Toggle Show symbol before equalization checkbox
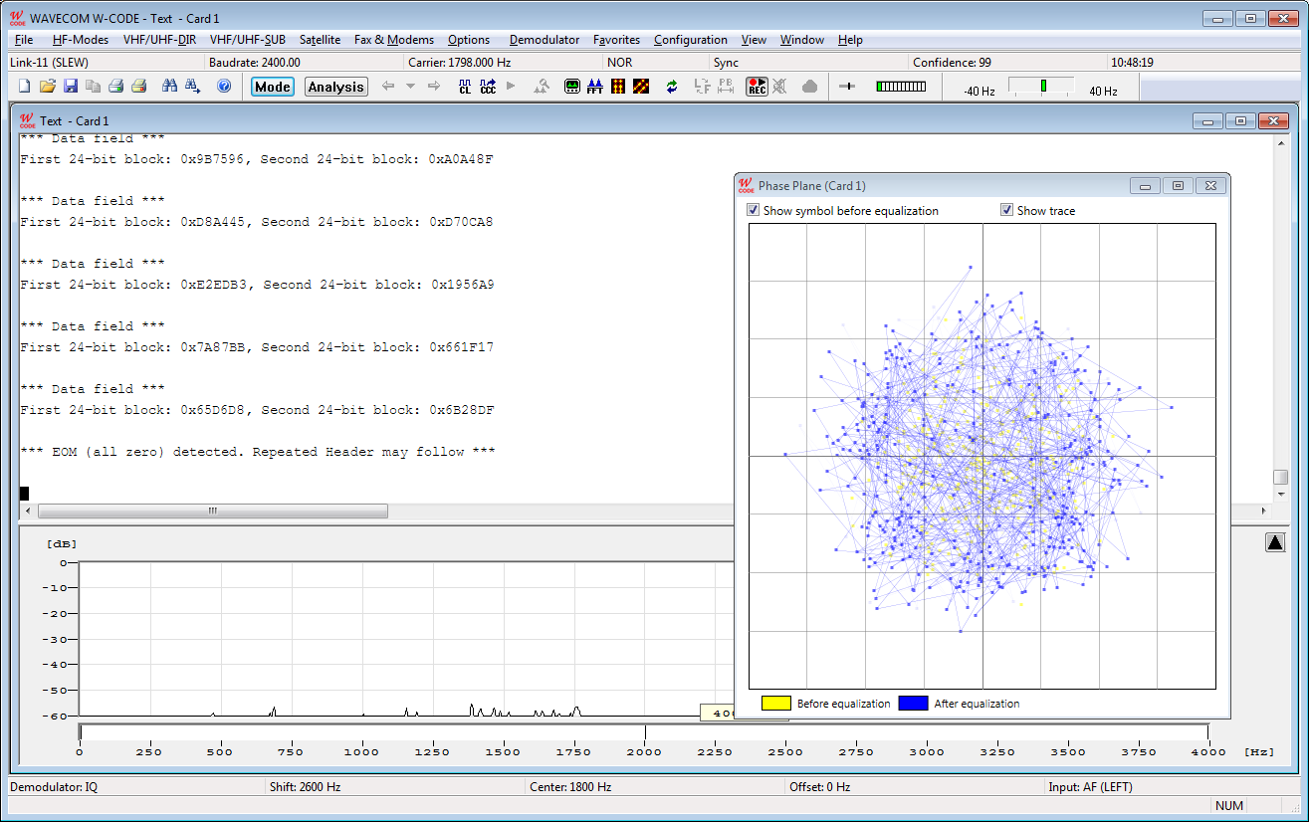Viewport: 1309px width, 822px height. pos(754,211)
